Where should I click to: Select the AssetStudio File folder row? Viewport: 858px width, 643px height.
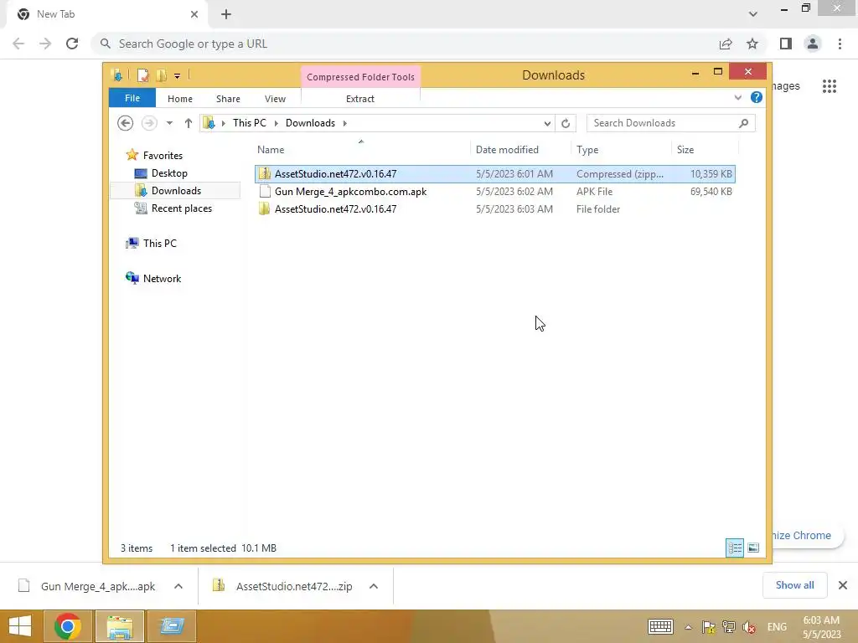495,208
